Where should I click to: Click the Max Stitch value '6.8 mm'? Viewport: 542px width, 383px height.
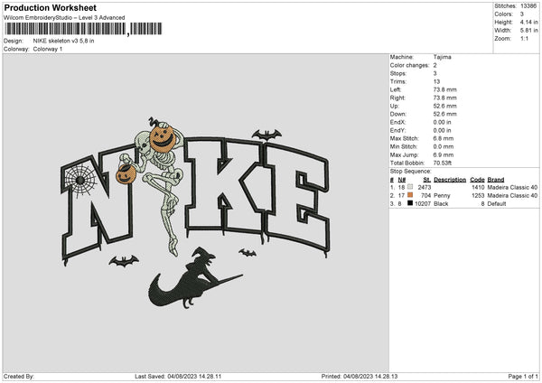[x=444, y=138]
